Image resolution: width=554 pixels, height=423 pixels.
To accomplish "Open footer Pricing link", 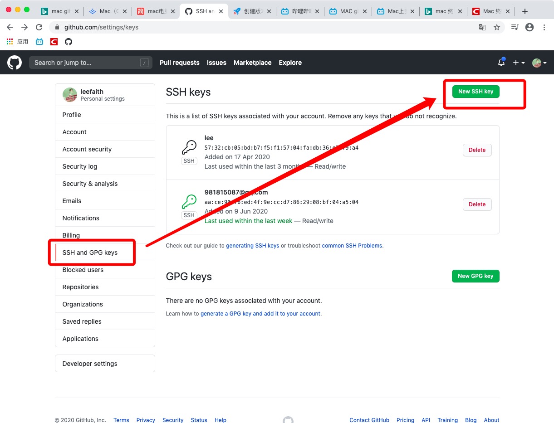I will coord(405,420).
